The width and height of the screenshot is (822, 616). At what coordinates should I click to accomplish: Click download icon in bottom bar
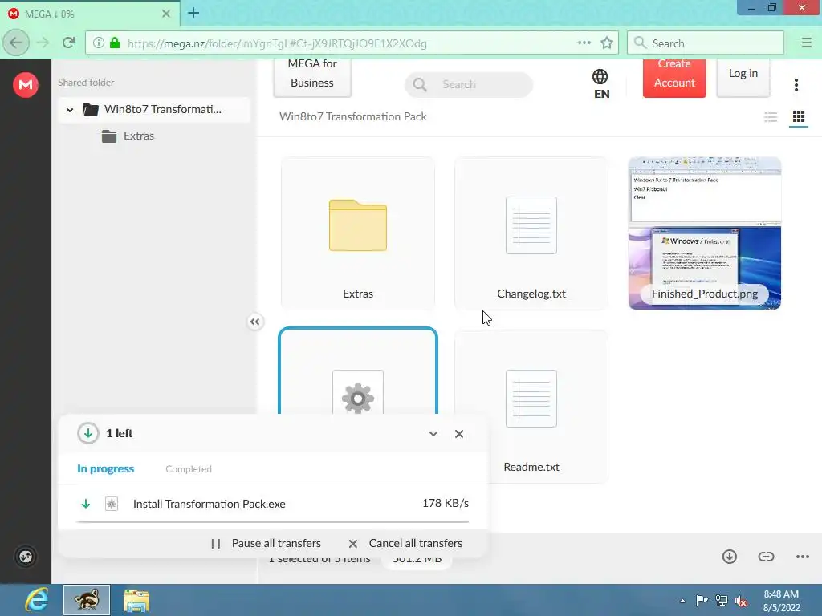(x=729, y=557)
